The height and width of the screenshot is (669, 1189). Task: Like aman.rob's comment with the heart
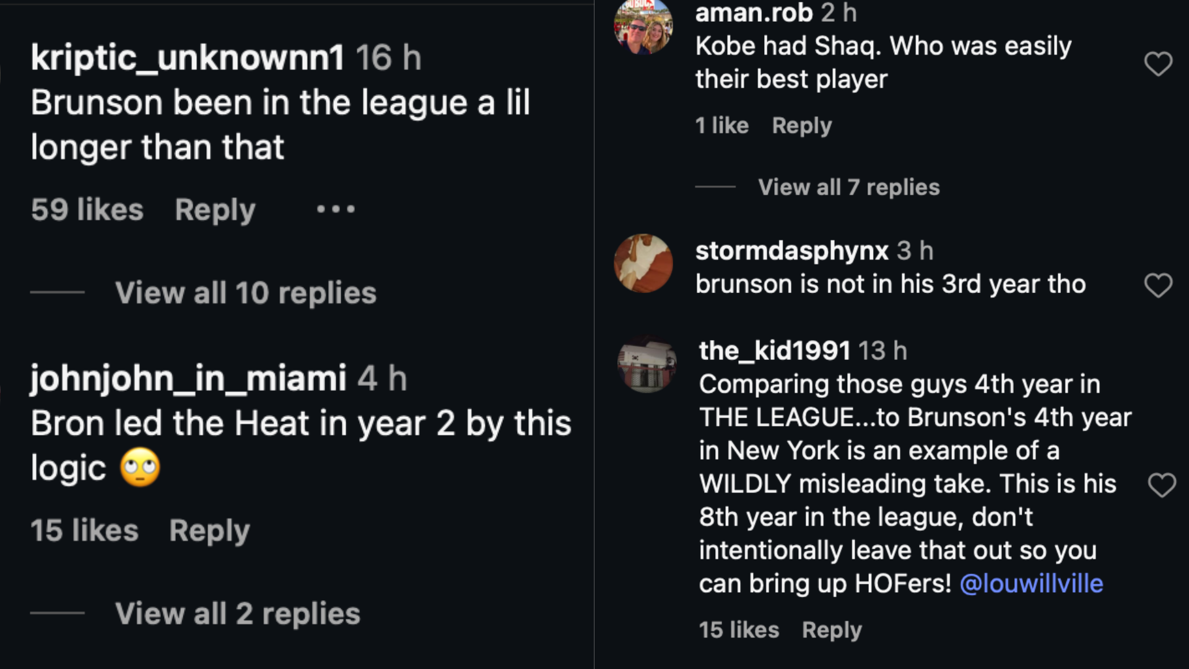[x=1157, y=63]
